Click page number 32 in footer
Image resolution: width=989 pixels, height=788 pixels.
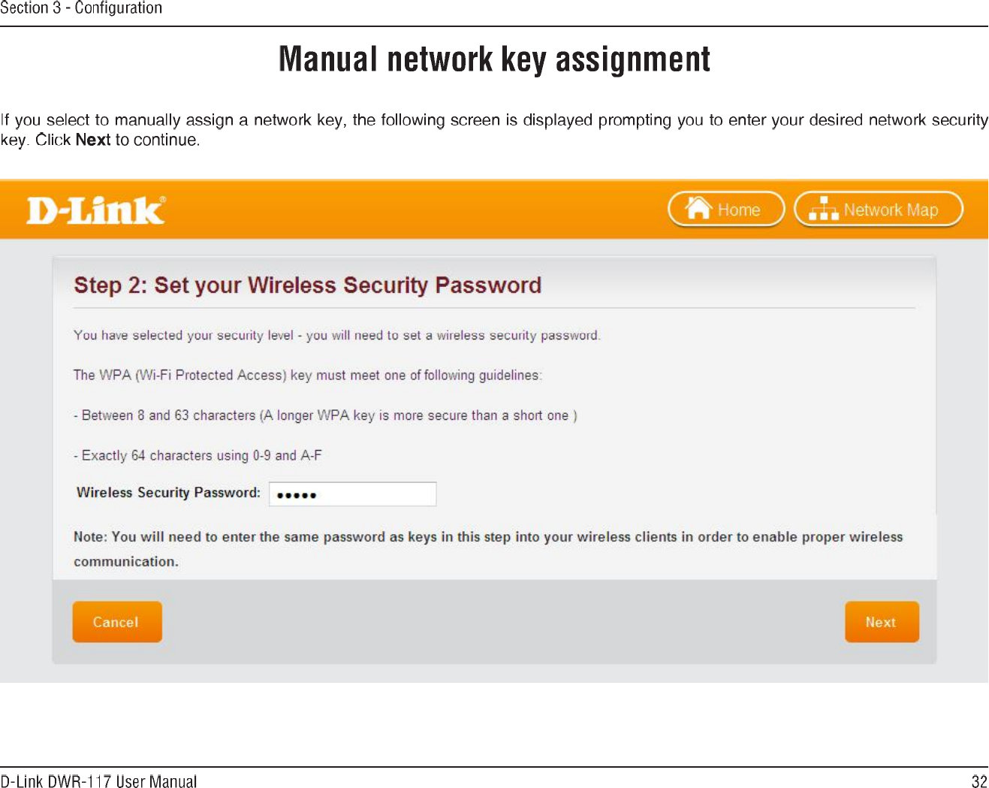(x=979, y=781)
